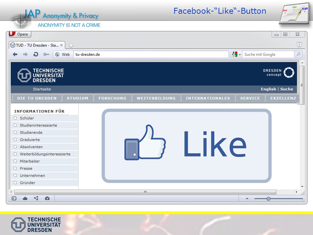Reload the page with the refresh icon
This screenshot has height=235, width=313.
pos(36,54)
